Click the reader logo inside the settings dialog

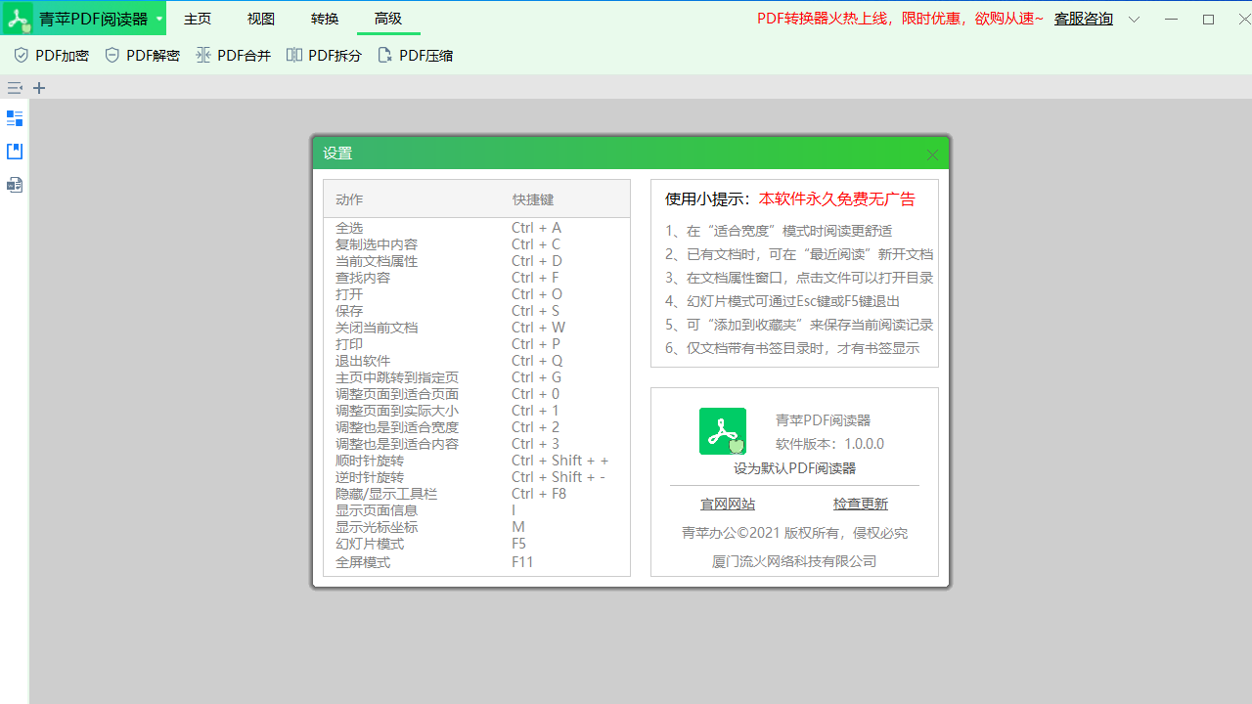(x=722, y=430)
